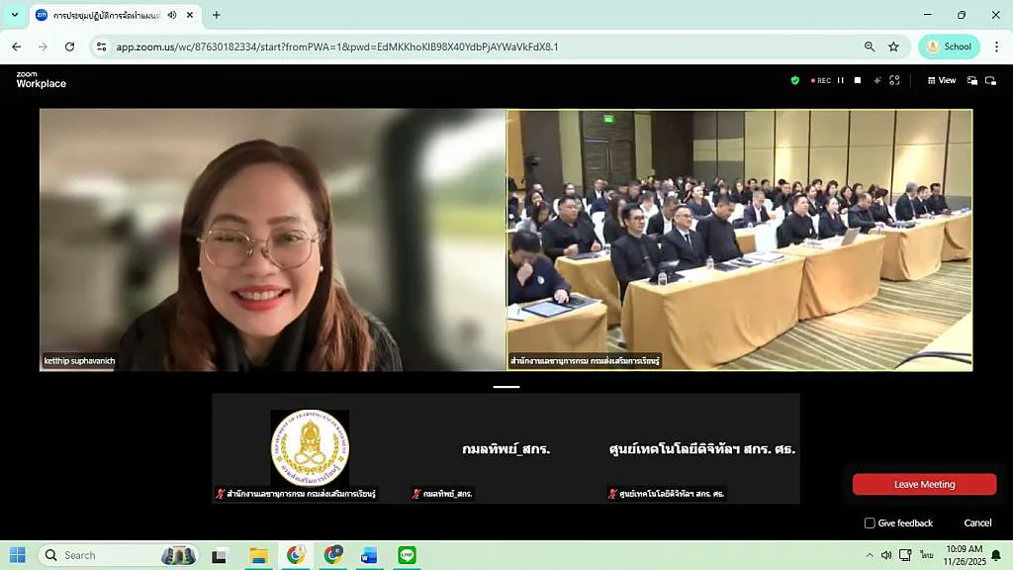Click the first window icon right of View
This screenshot has height=570, width=1013.
pos(972,80)
